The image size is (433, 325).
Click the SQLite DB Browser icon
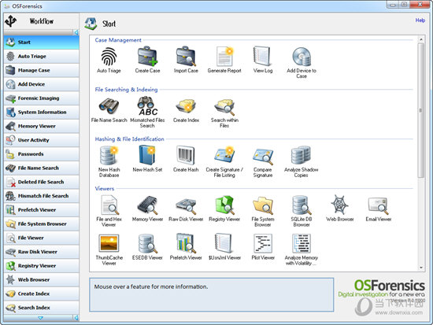(x=302, y=205)
